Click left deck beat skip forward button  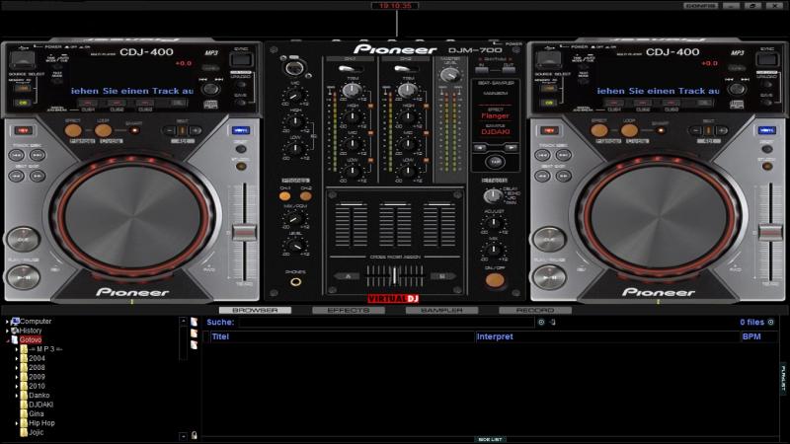[38, 176]
